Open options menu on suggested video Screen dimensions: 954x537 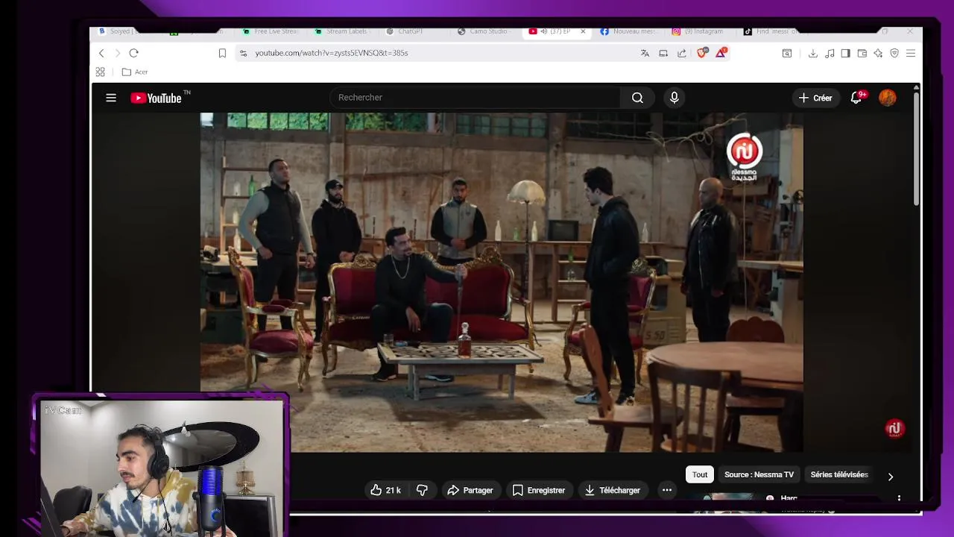(x=899, y=497)
